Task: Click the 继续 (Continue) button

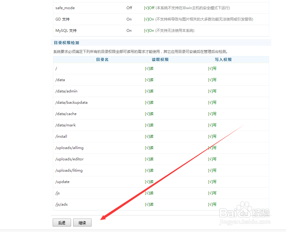Action: point(82,223)
